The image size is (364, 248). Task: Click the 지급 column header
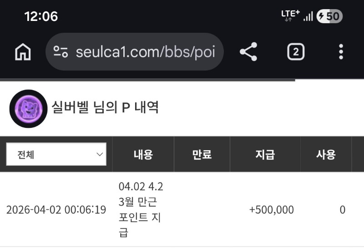[265, 154]
